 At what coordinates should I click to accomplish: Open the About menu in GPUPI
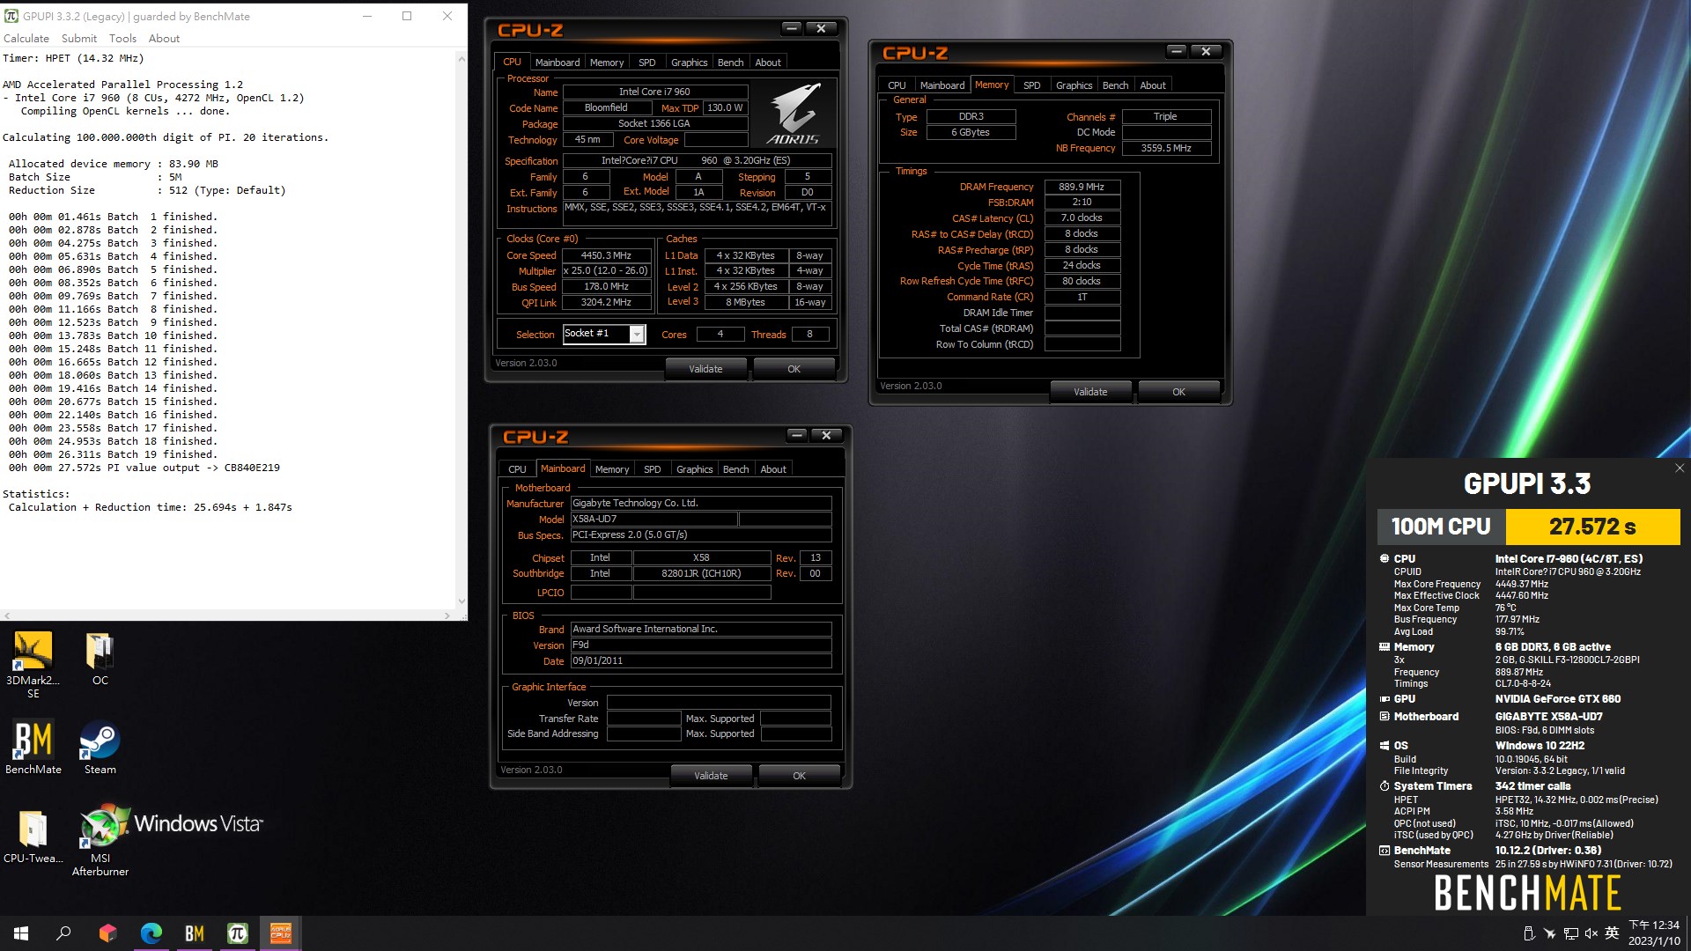pyautogui.click(x=164, y=39)
